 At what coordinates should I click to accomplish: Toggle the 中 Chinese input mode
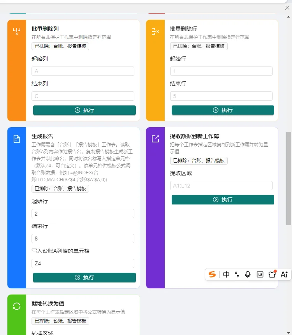point(226,274)
